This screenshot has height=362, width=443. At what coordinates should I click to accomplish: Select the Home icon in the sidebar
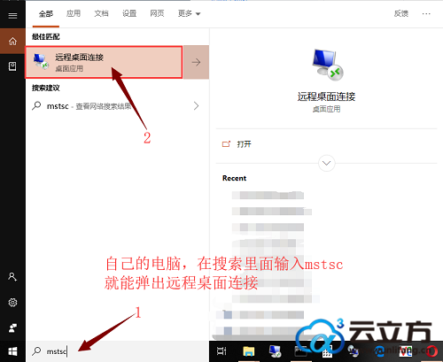[12, 41]
